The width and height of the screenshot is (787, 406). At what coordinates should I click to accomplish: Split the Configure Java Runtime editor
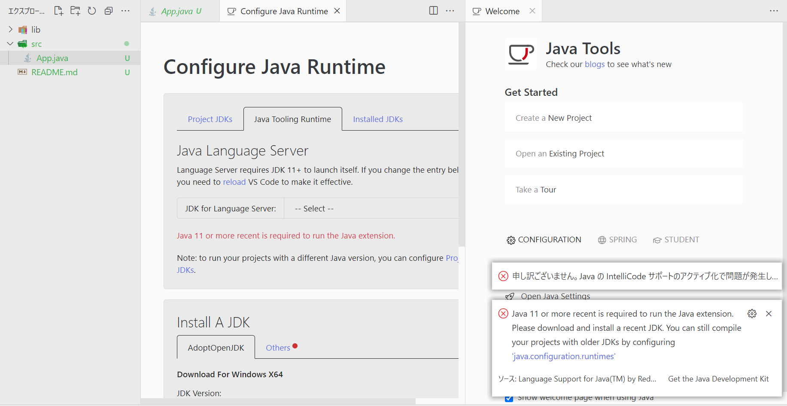(x=434, y=11)
